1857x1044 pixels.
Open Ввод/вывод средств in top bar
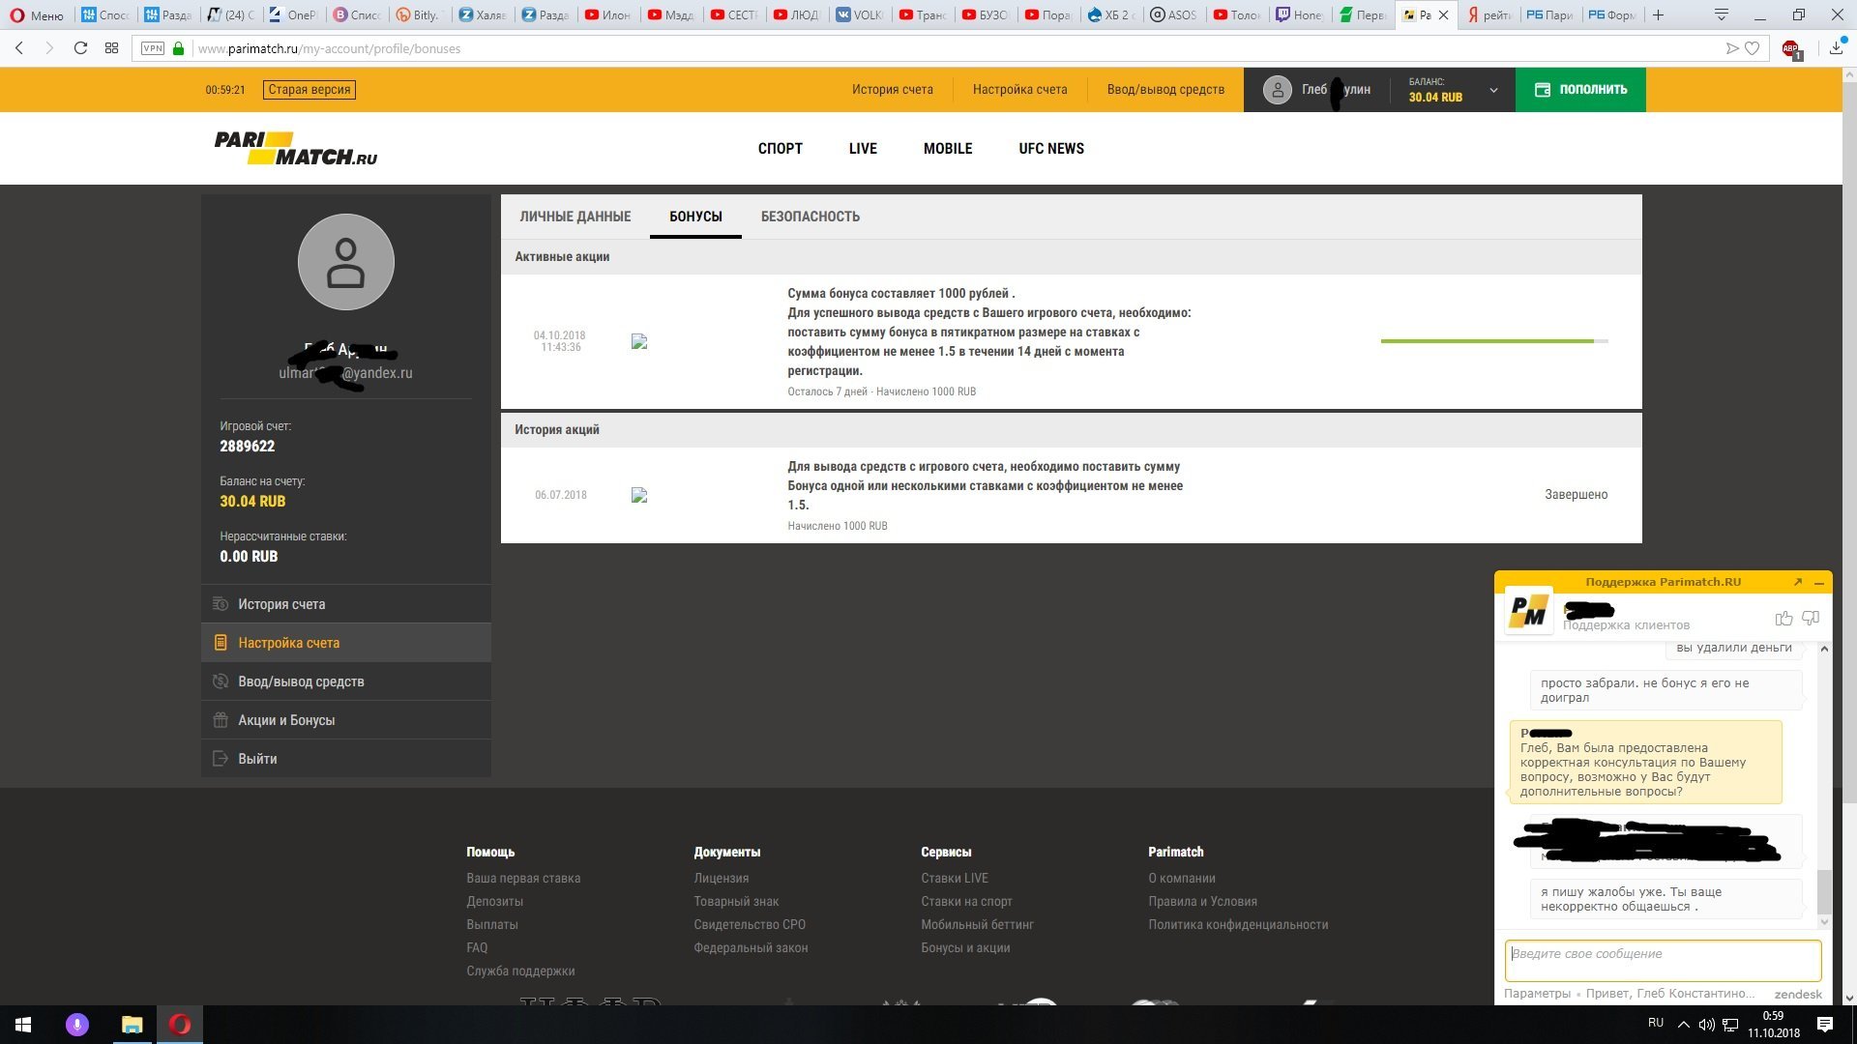1165,90
